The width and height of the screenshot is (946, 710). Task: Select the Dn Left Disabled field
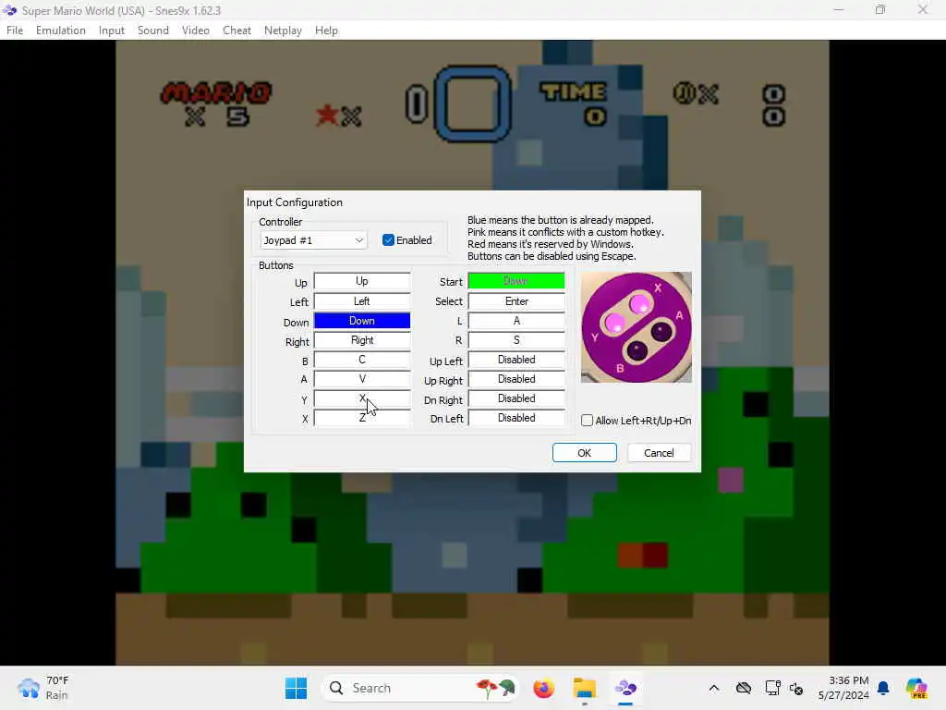(x=516, y=418)
